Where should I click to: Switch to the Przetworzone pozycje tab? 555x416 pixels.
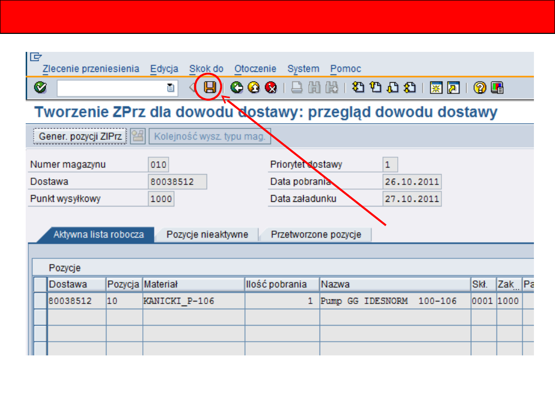coord(316,235)
